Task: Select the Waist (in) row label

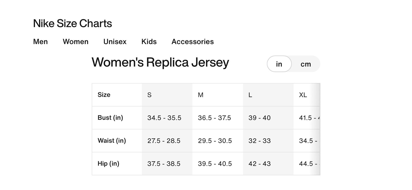Action: [x=117, y=141]
